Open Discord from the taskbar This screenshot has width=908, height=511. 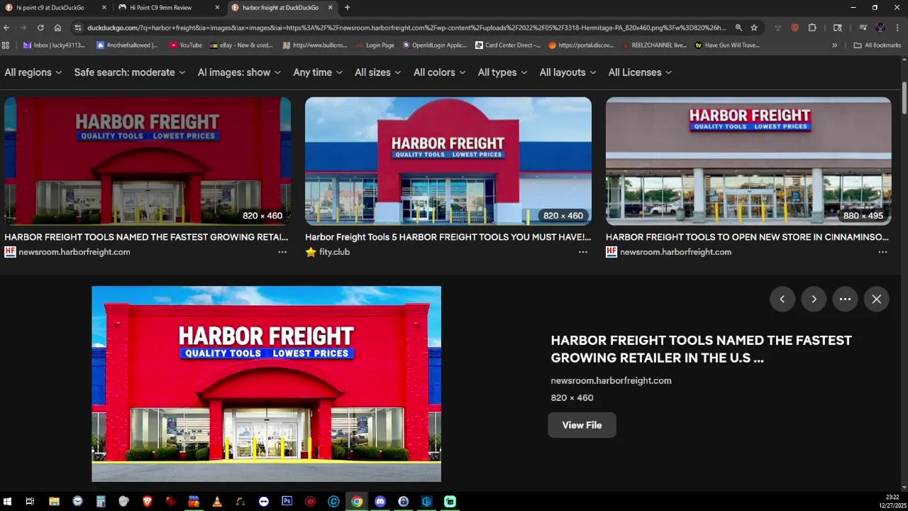tap(380, 501)
